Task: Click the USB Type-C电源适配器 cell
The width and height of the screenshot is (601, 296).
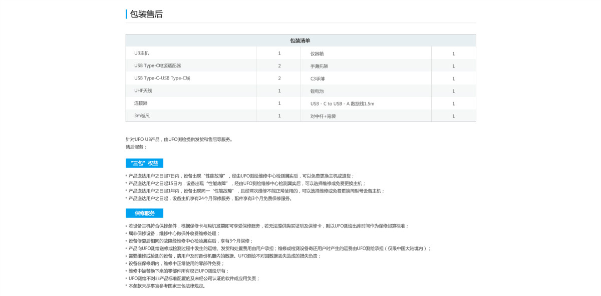Action: (x=157, y=65)
